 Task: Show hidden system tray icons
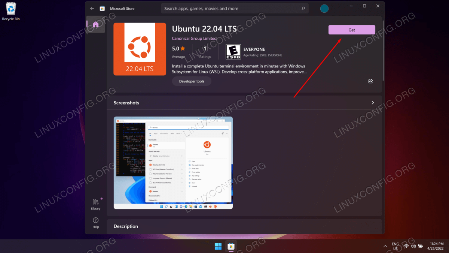pos(385,246)
